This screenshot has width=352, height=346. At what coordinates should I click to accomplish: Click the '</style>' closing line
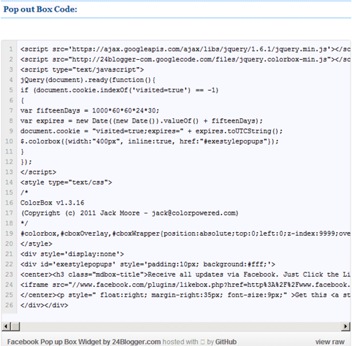[x=36, y=244]
